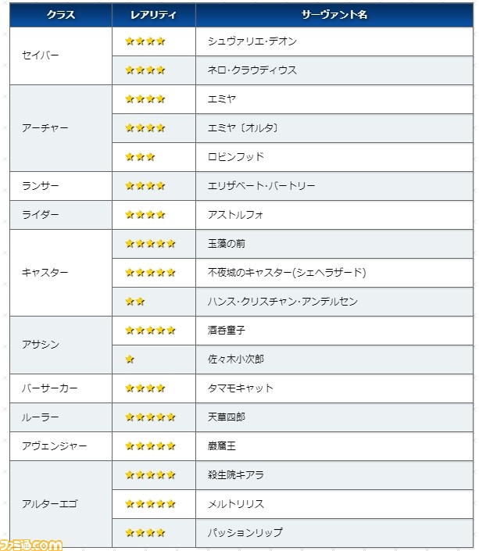Image resolution: width=479 pixels, height=551 pixels.
Task: Click the four stars beside パッションリップ
Action: [145, 533]
